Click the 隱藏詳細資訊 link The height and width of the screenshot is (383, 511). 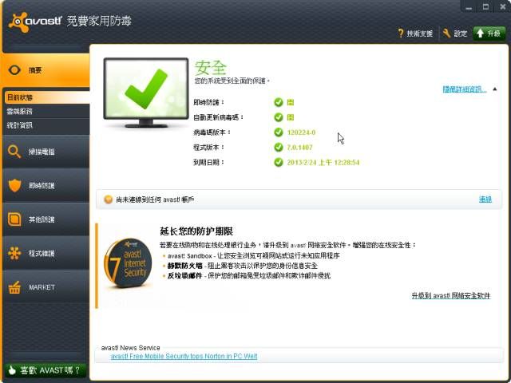(465, 89)
